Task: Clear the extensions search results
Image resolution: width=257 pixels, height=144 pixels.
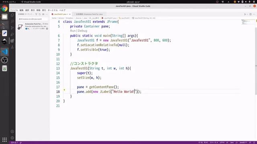Action: click(x=43, y=14)
